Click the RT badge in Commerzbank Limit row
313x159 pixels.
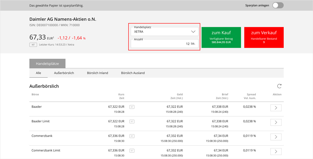coord(132,151)
